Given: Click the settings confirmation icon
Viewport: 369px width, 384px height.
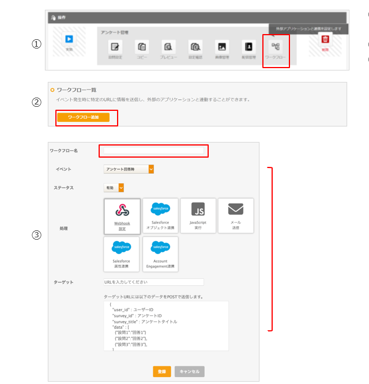Looking at the screenshot, I should coord(195,47).
